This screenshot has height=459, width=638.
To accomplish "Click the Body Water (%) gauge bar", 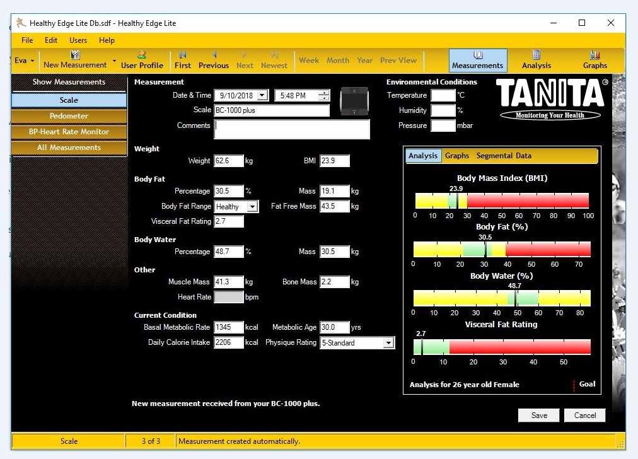I will 502,298.
